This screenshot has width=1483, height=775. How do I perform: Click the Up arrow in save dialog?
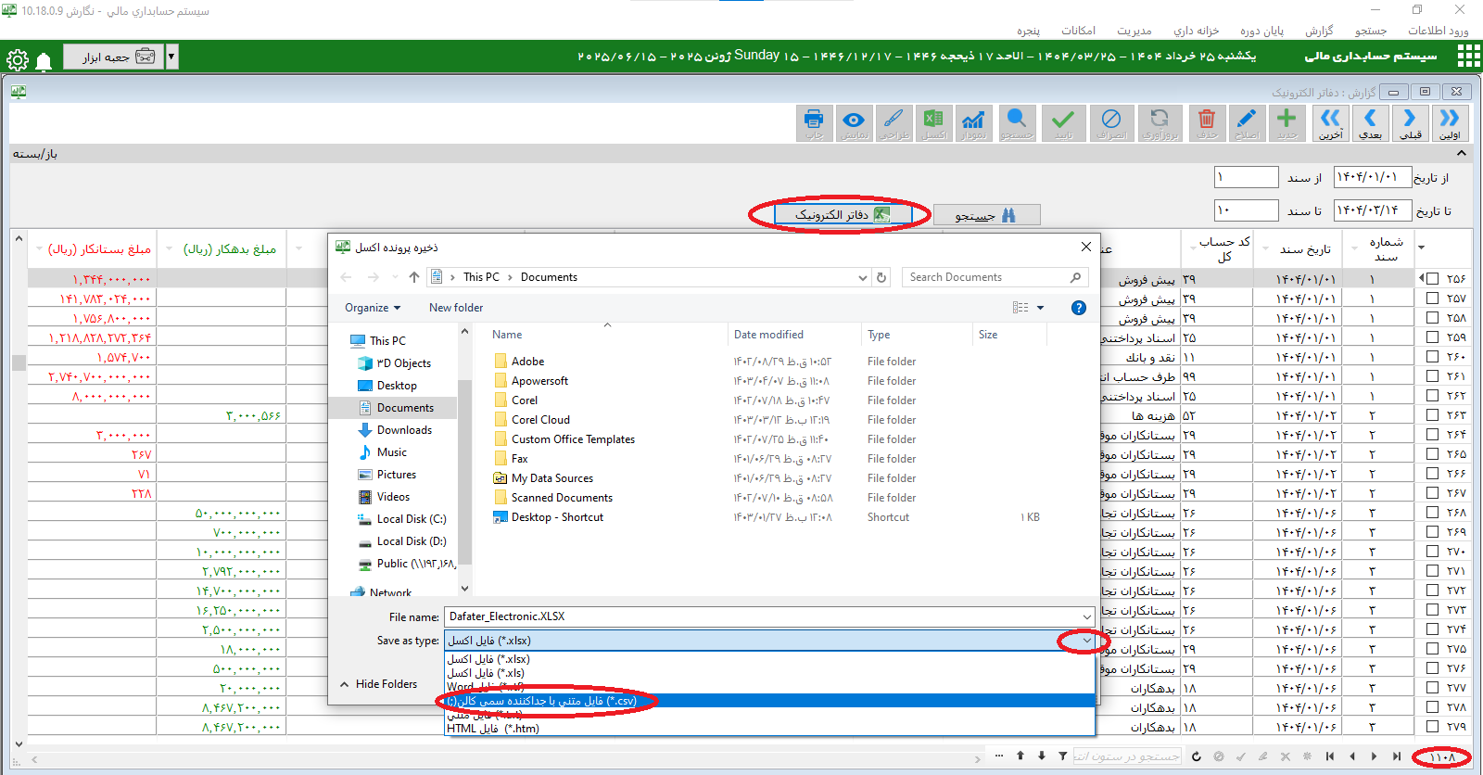click(x=414, y=277)
